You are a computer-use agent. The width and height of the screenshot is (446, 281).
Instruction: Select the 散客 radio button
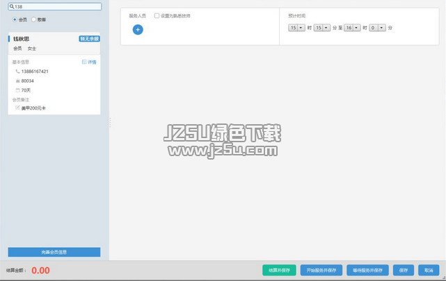pos(33,19)
